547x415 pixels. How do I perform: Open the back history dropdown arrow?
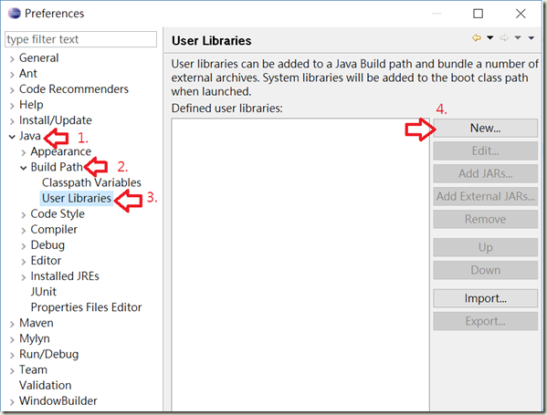(490, 37)
